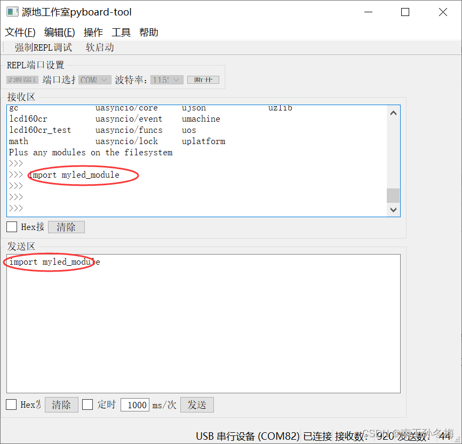This screenshot has width=462, height=444.
Task: Click 'USB 串行设备 (COM82) 已连接' status text
Action: 264,436
